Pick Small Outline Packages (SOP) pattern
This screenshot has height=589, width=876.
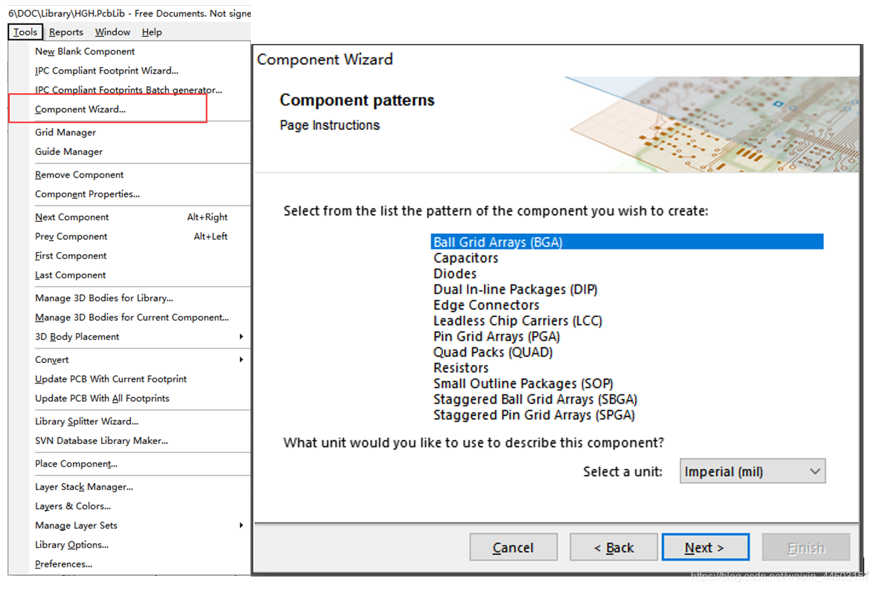click(523, 383)
